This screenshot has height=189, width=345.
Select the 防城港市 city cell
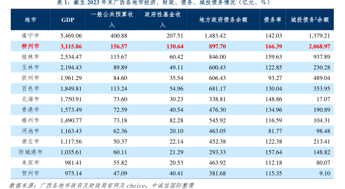click(30, 152)
